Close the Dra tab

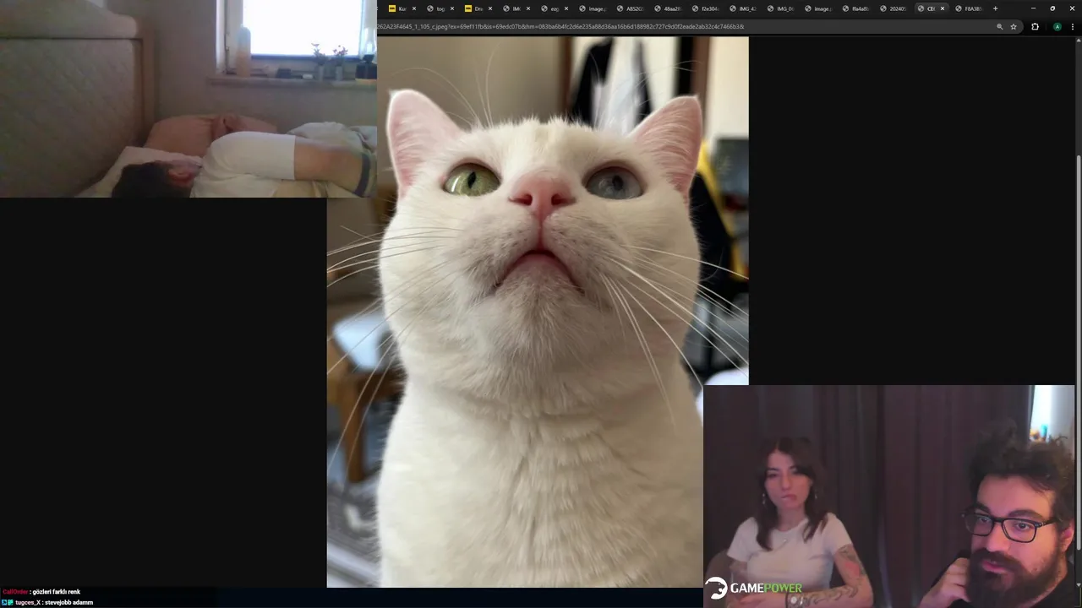[x=490, y=8]
